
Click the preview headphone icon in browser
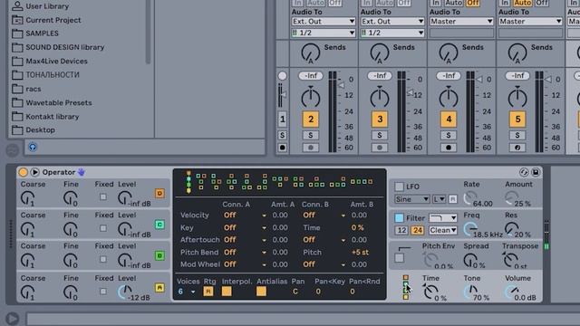(x=33, y=147)
